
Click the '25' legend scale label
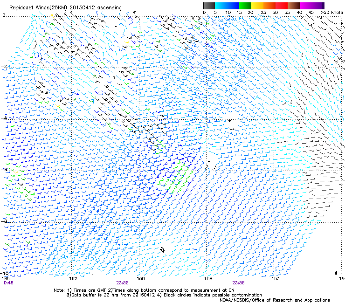pos(263,12)
